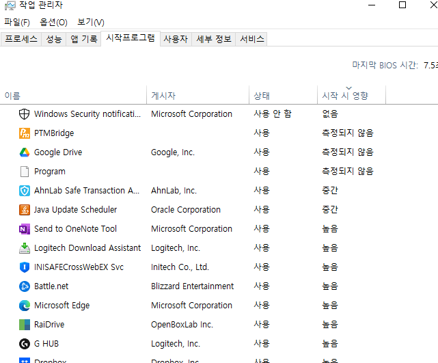Image resolution: width=438 pixels, height=363 pixels.
Task: Select the Send to OneNote Tool icon
Action: [25, 229]
